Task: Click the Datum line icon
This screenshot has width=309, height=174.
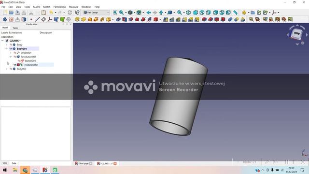Action: [x=37, y=19]
